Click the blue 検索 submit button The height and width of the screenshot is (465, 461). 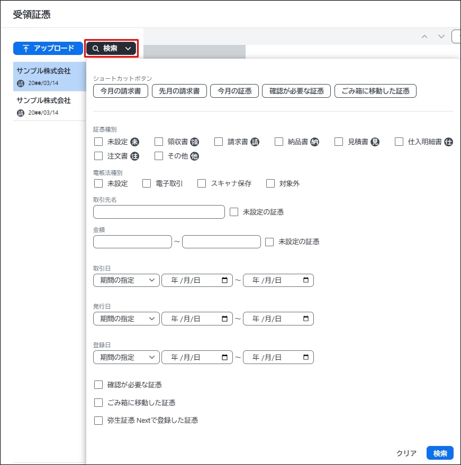(440, 453)
